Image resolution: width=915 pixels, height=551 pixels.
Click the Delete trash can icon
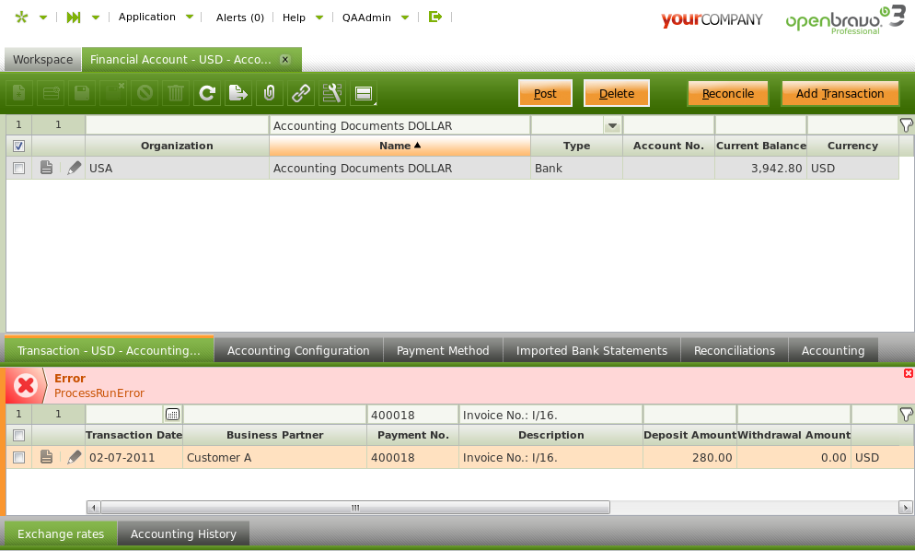(176, 93)
